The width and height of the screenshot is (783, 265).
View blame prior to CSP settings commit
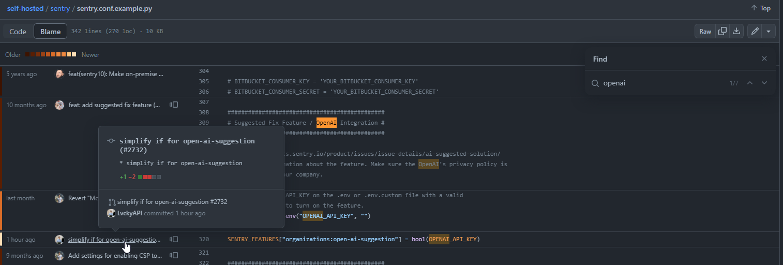tap(174, 255)
